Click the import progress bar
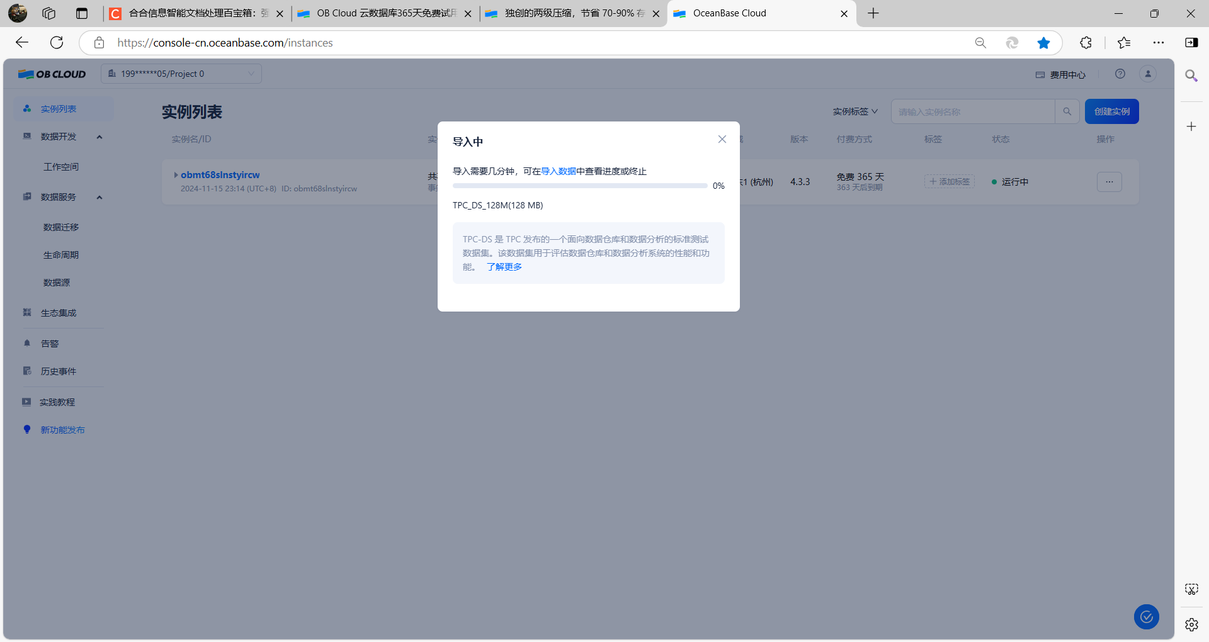1209x642 pixels. click(579, 186)
